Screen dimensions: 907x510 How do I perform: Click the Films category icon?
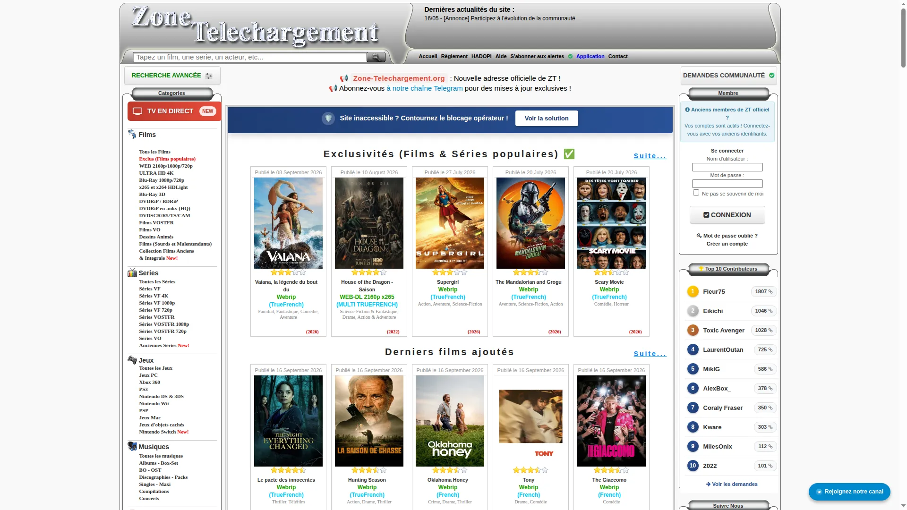(132, 134)
